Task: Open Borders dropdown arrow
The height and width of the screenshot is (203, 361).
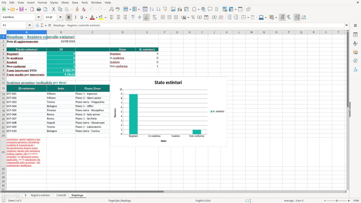Action: click(x=248, y=17)
